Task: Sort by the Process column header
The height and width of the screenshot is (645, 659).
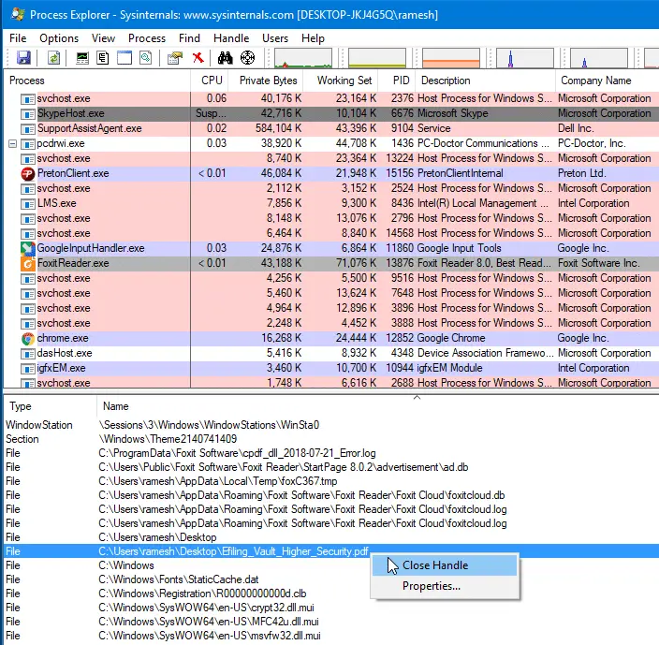Action: (x=96, y=81)
